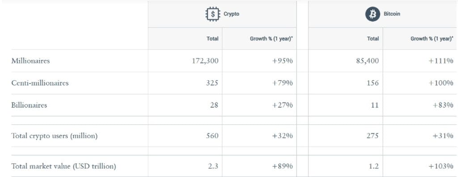The width and height of the screenshot is (458, 177).
Task: Click Total market value (USD trillion) label
Action: tap(64, 166)
